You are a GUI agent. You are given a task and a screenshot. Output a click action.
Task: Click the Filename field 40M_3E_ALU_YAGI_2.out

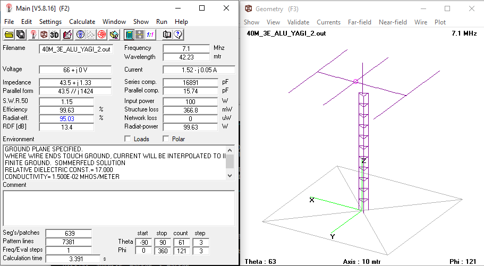tap(76, 49)
